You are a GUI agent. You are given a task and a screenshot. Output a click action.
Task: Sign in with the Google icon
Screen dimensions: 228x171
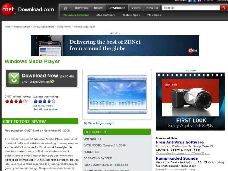pos(194,1)
